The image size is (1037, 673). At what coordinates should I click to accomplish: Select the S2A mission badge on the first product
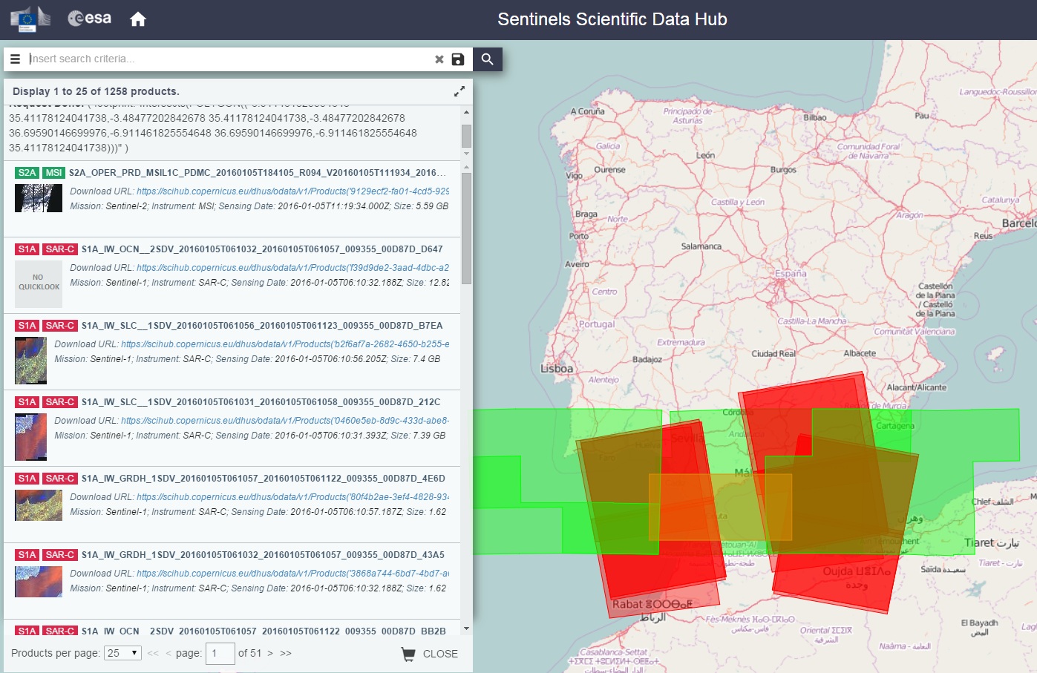27,171
